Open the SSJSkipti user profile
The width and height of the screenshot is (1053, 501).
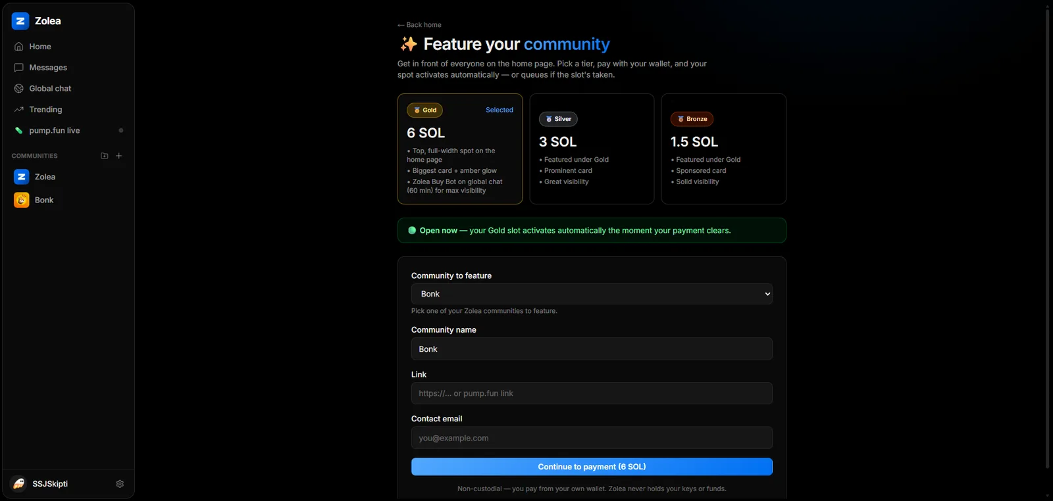pos(50,484)
